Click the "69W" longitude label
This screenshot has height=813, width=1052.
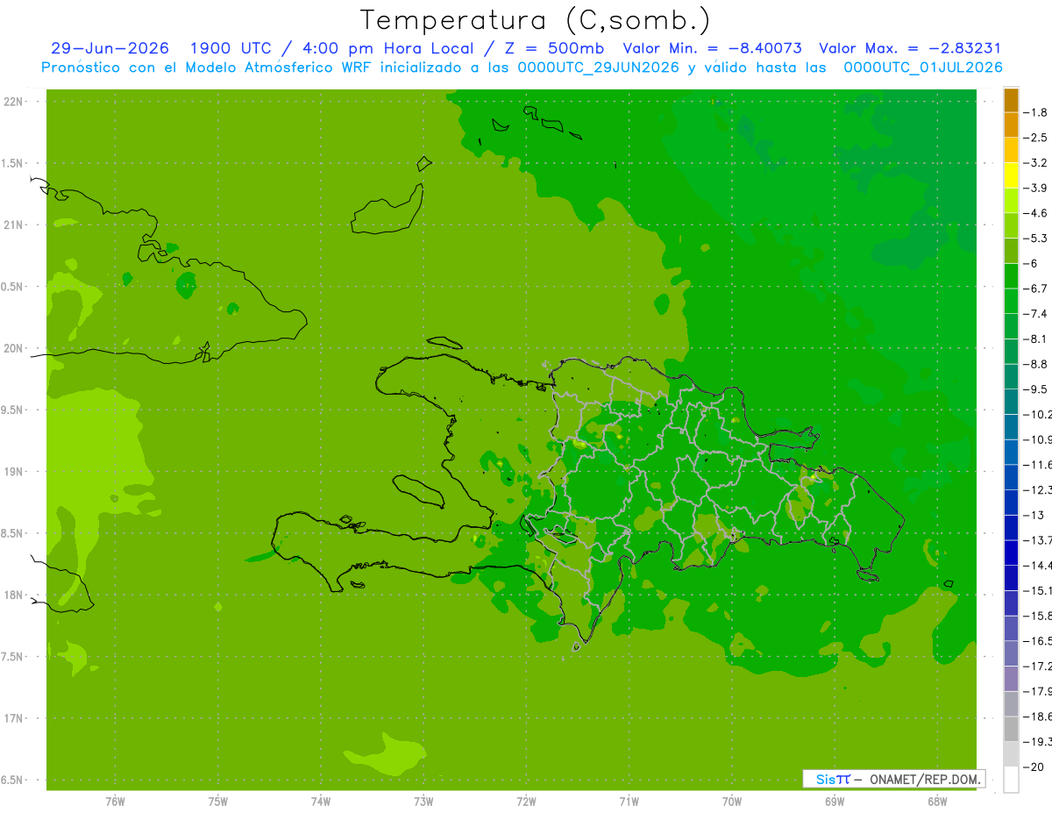coord(835,801)
